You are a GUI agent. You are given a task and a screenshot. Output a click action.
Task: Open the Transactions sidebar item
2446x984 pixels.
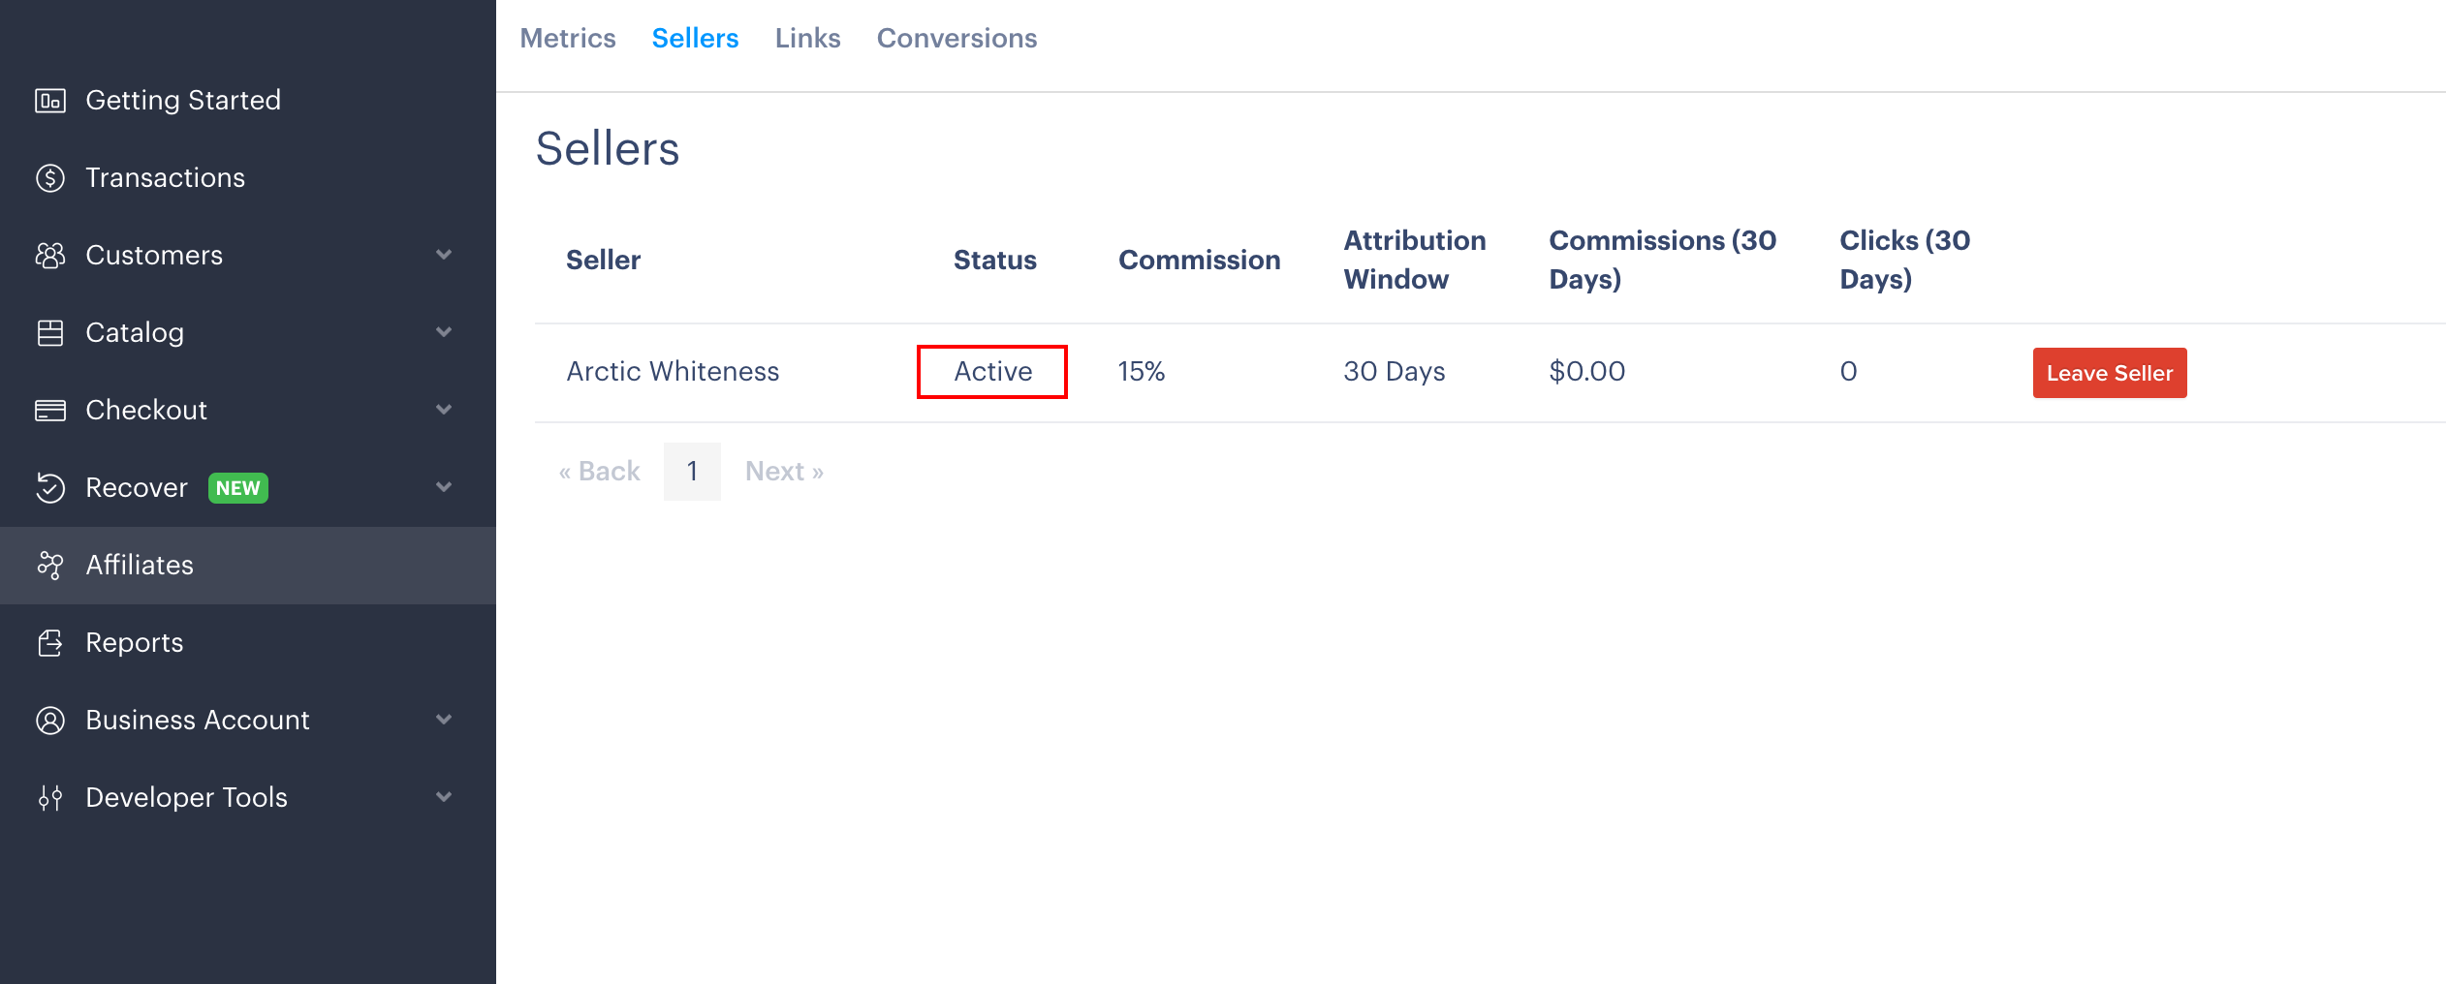[248, 178]
